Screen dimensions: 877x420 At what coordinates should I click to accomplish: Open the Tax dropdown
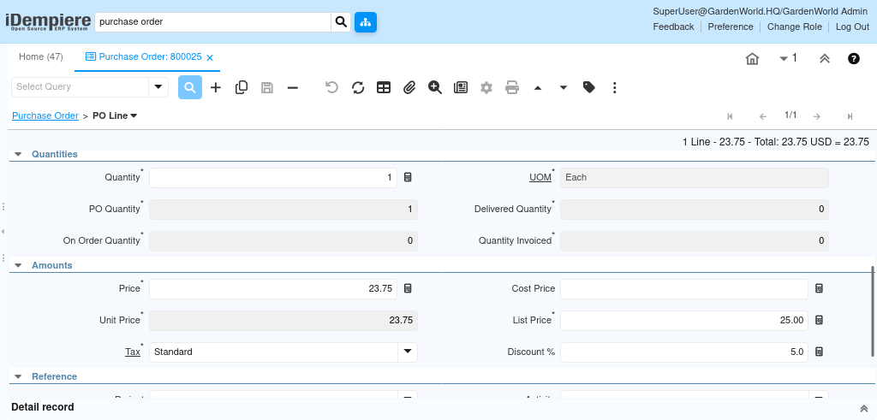[408, 352]
